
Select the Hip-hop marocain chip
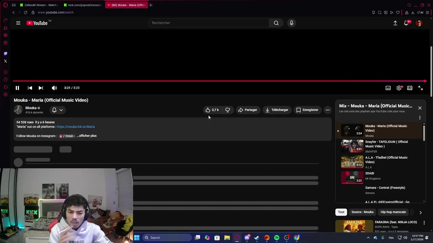393,212
